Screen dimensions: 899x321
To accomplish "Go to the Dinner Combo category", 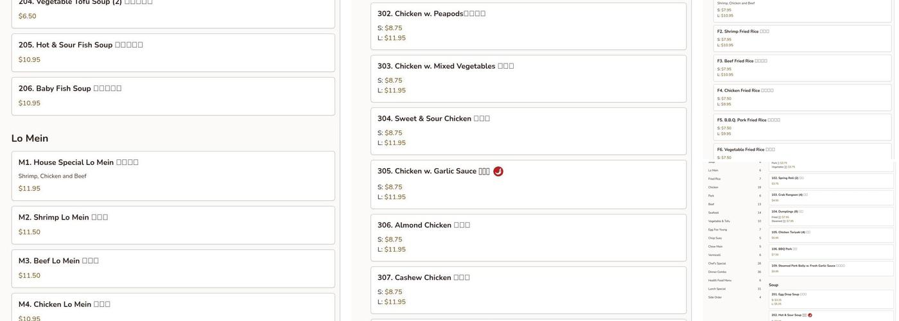I will (x=717, y=272).
